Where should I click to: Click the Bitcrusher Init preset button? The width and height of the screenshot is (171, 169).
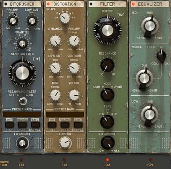(9, 125)
